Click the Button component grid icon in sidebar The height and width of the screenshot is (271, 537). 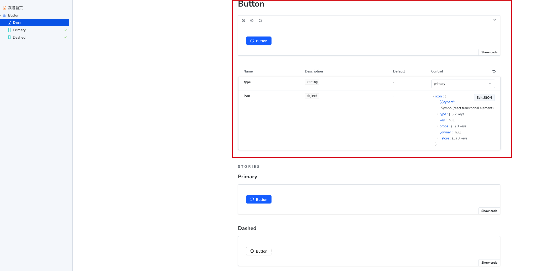click(5, 15)
